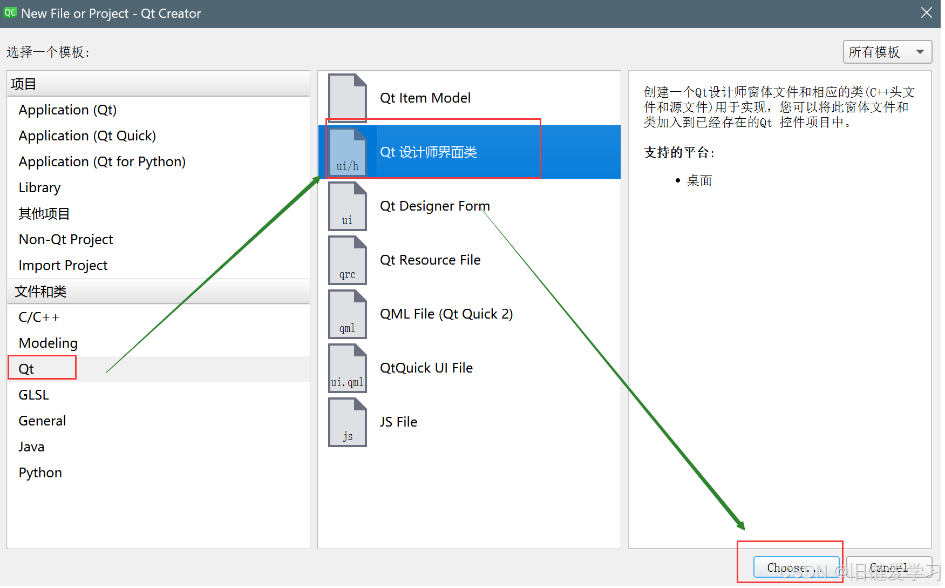This screenshot has width=945, height=588.
Task: Click the qml file icon
Action: (x=348, y=314)
